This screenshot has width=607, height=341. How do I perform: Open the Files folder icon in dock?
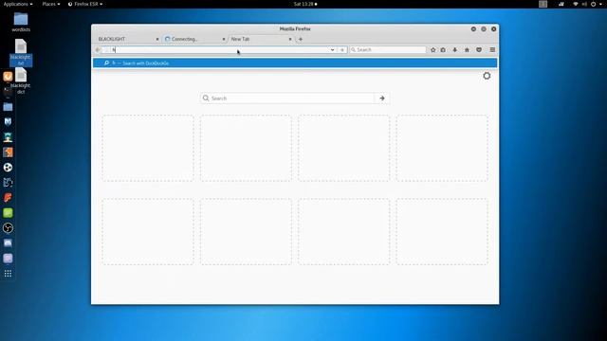pos(8,107)
